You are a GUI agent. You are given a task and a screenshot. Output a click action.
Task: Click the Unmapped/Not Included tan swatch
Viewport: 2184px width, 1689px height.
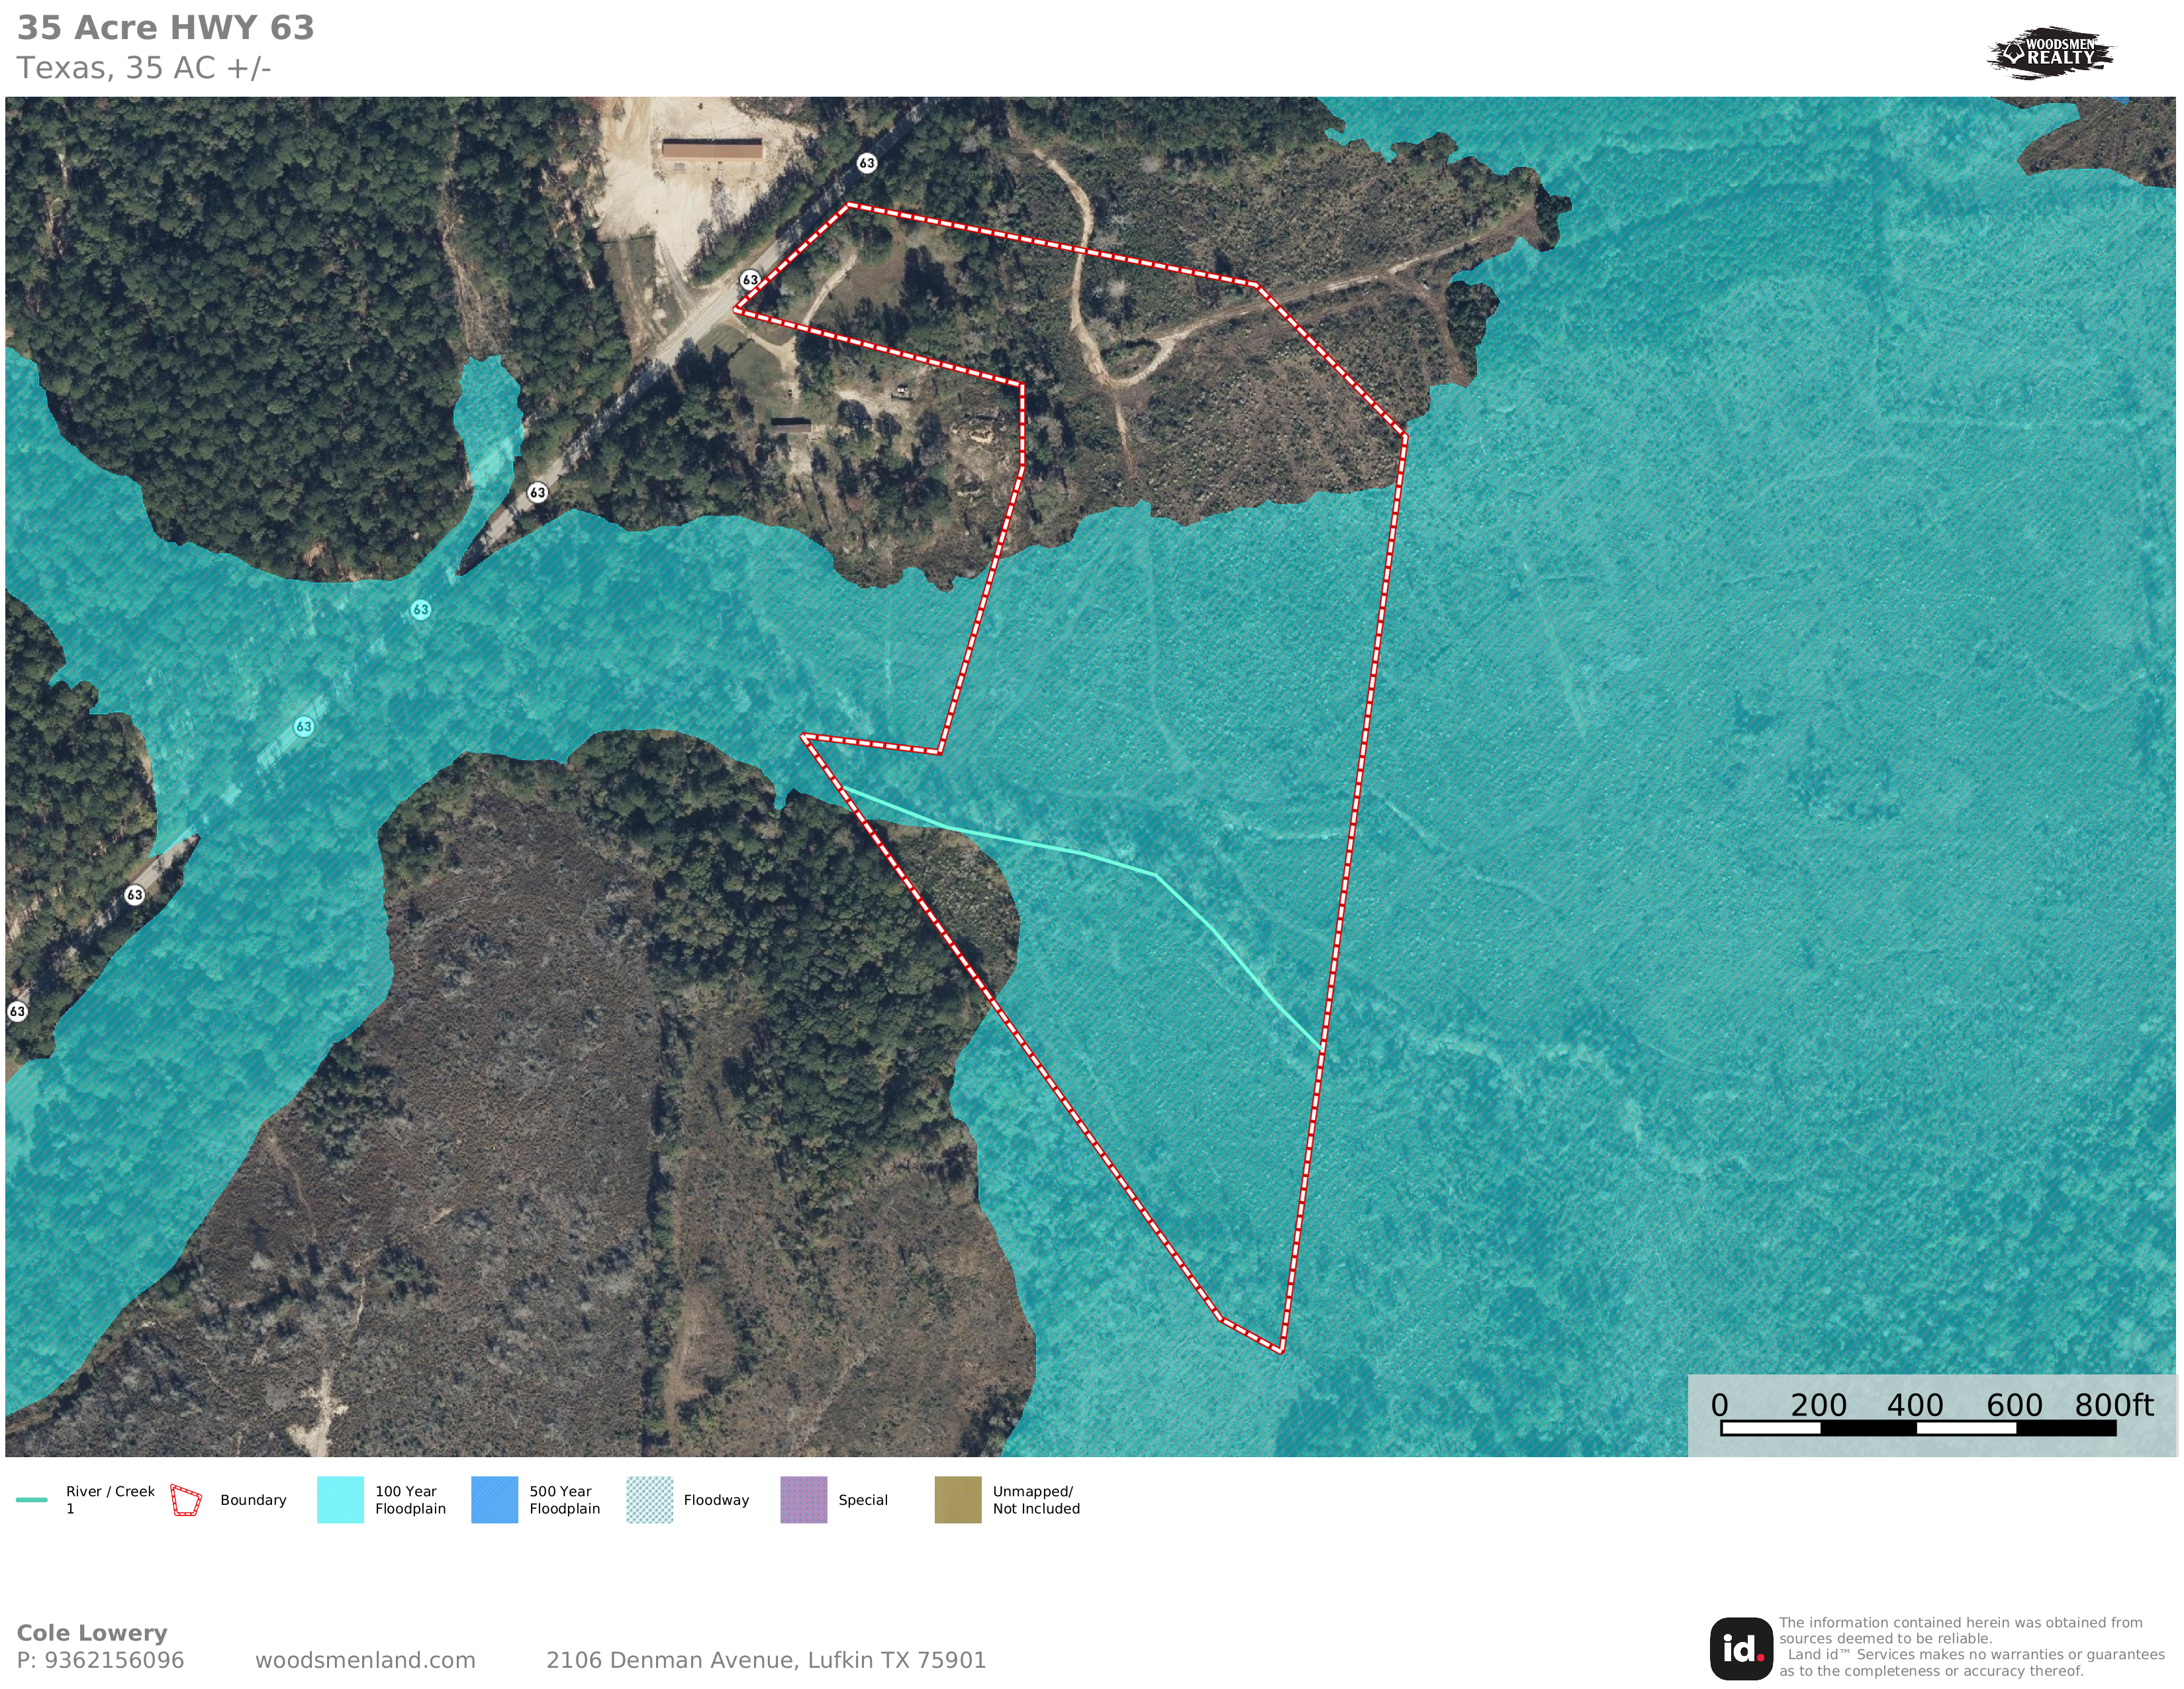[x=958, y=1500]
